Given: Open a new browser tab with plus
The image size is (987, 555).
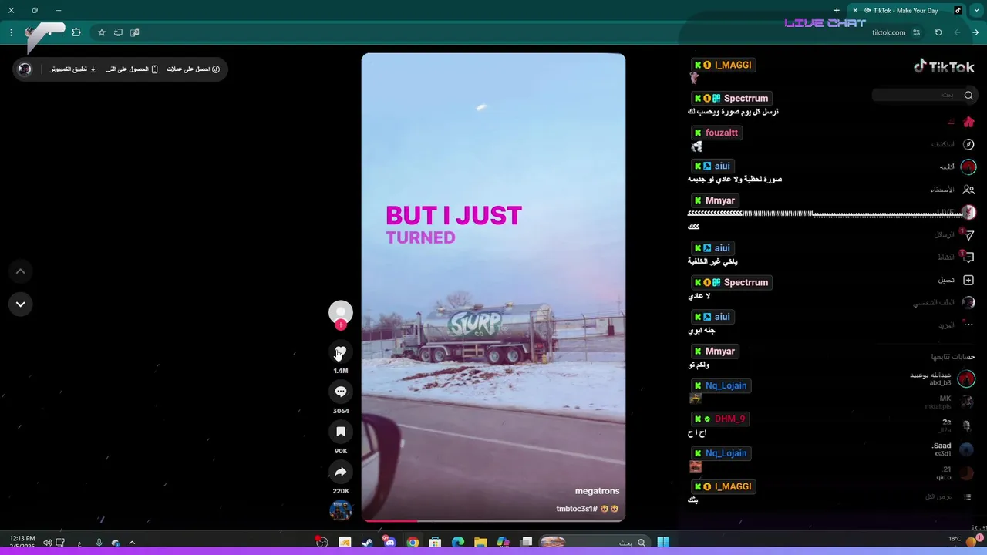Looking at the screenshot, I should click(x=837, y=11).
